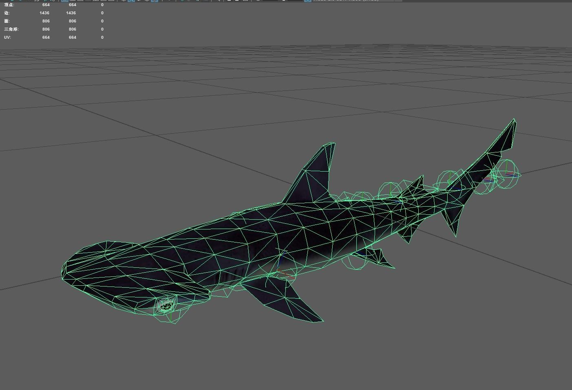Image resolution: width=572 pixels, height=390 pixels.
Task: Click the 边 label in the poly count HUD
Action: click(x=7, y=13)
